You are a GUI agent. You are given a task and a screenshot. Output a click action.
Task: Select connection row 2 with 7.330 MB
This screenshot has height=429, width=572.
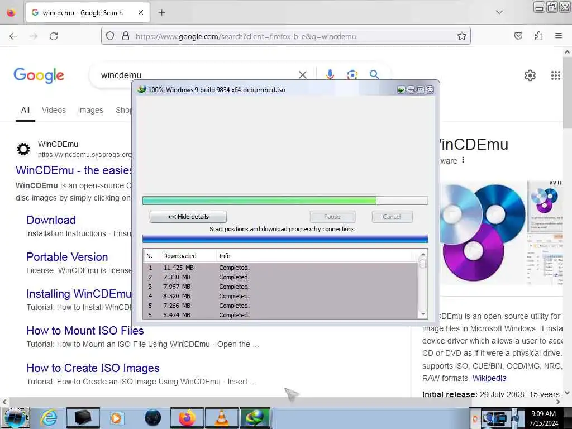[280, 277]
